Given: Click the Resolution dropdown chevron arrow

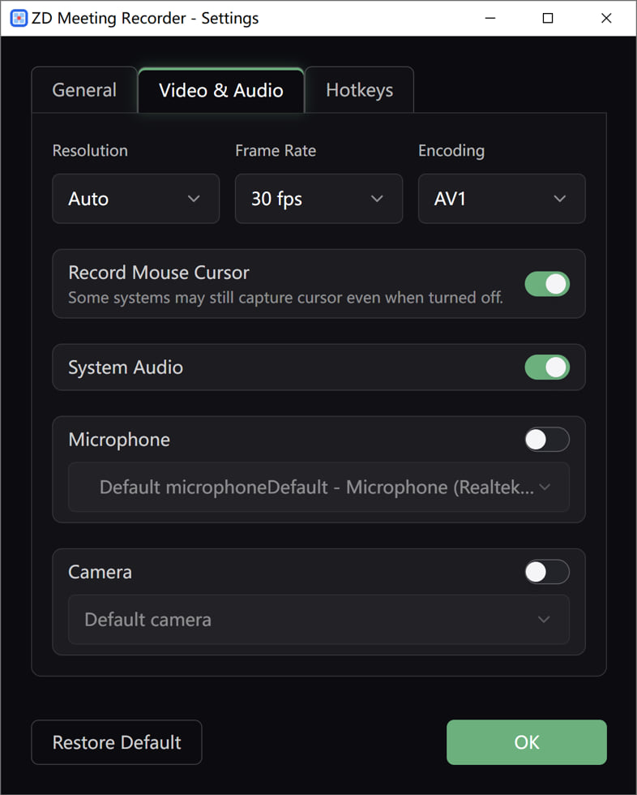Looking at the screenshot, I should [x=194, y=199].
